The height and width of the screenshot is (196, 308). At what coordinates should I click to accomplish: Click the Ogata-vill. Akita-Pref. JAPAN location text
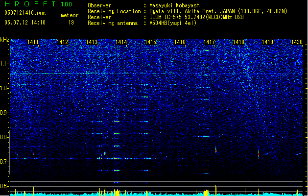(218, 11)
